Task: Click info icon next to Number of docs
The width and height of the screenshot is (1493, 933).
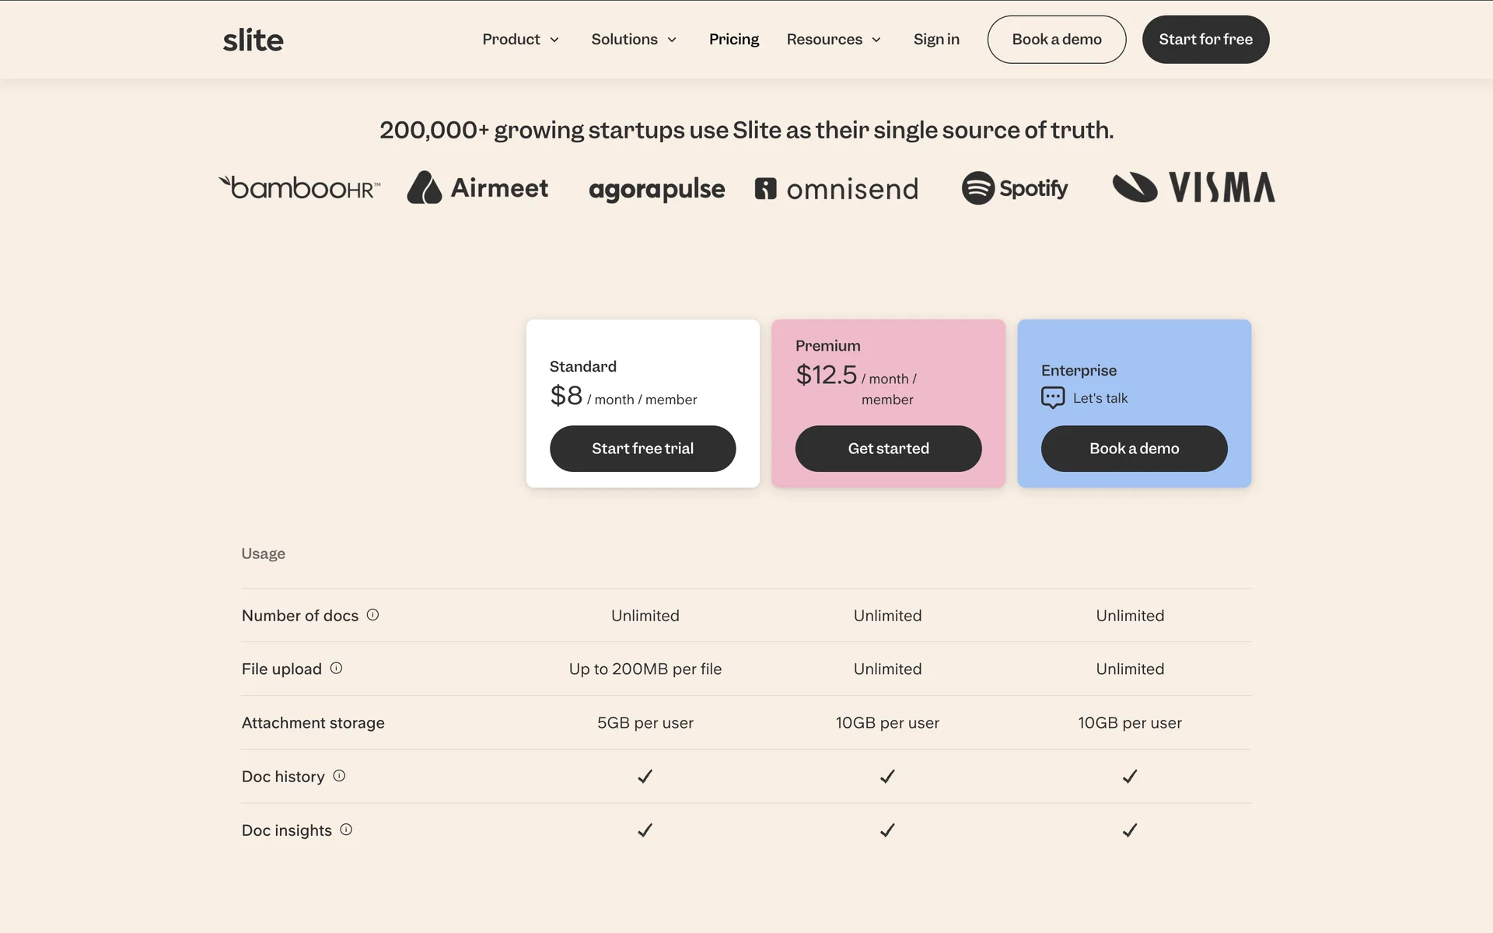Action: (372, 615)
